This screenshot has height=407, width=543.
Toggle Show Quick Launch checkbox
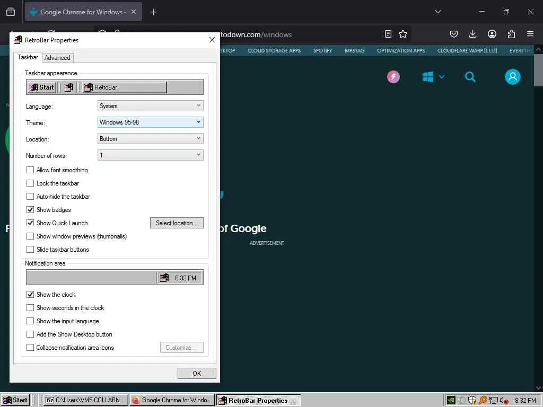pyautogui.click(x=30, y=223)
